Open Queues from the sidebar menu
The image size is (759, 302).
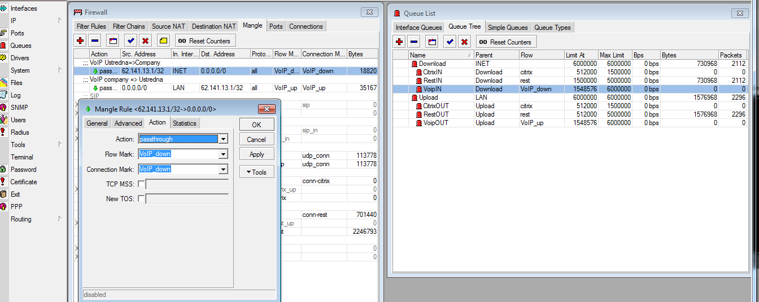pos(21,46)
